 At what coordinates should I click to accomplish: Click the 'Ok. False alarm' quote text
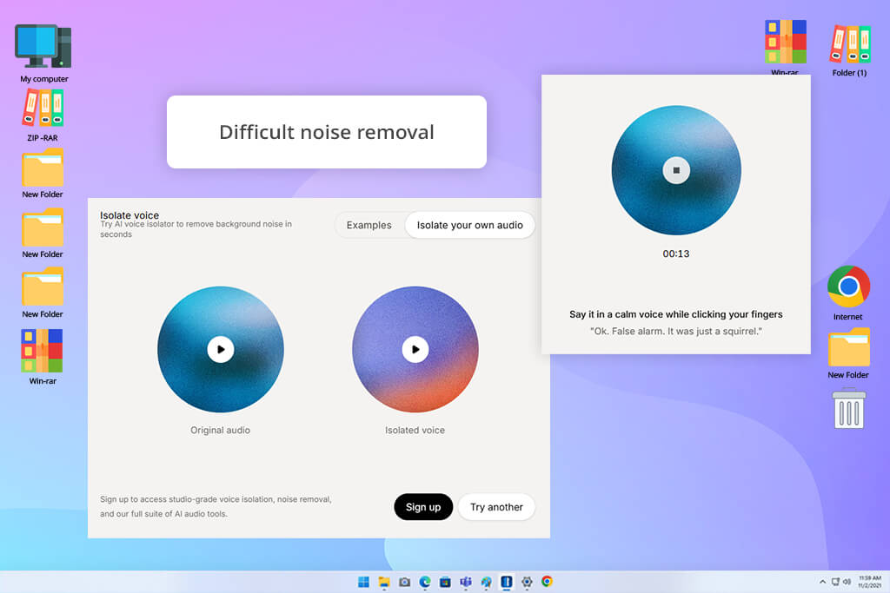click(676, 331)
